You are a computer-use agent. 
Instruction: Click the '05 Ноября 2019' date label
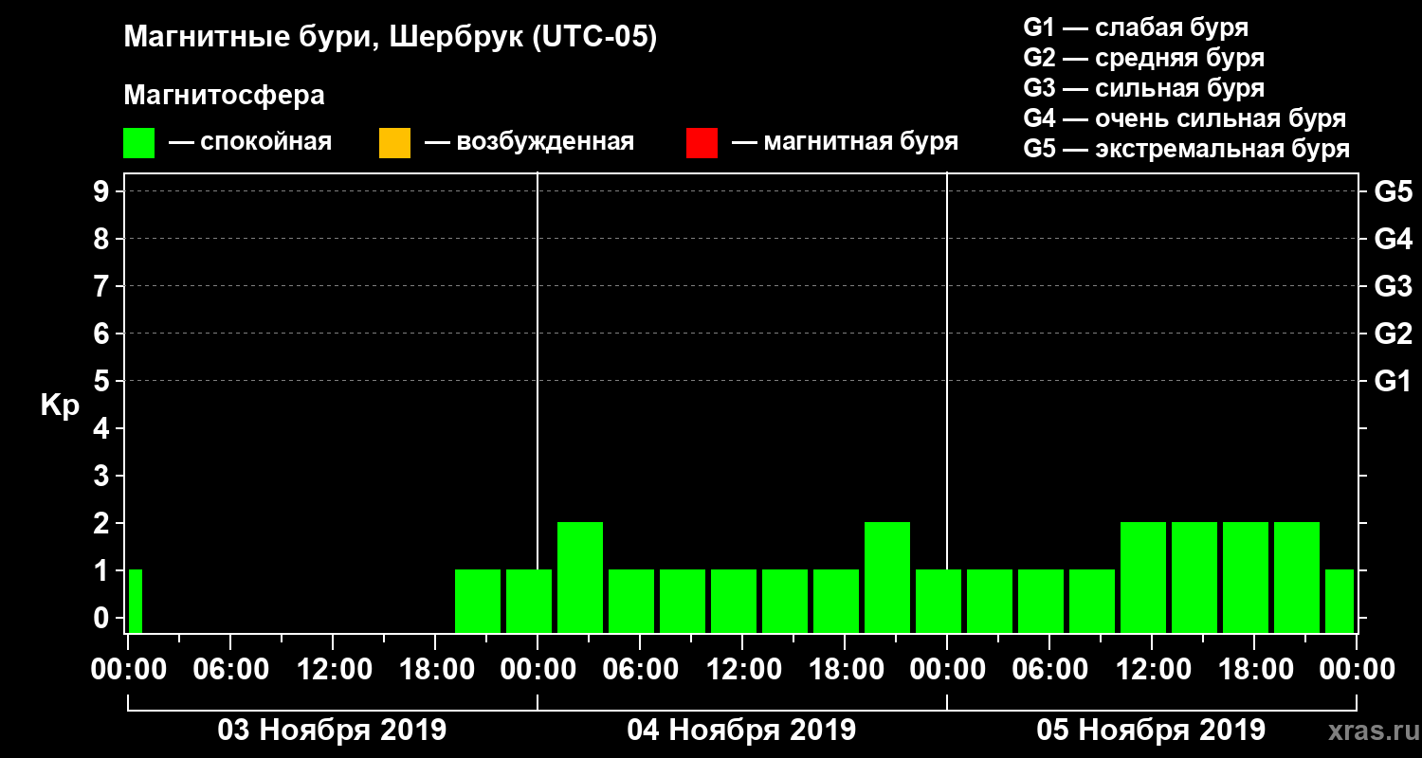tap(1151, 730)
